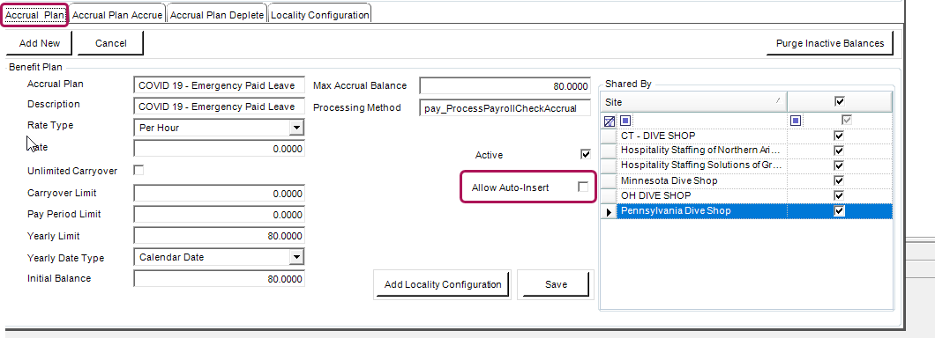The height and width of the screenshot is (338, 935).
Task: Click the Max Accrual Balance field
Action: point(505,86)
